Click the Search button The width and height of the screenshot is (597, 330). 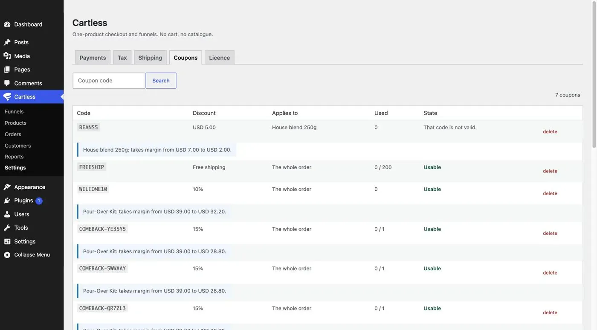pyautogui.click(x=161, y=81)
